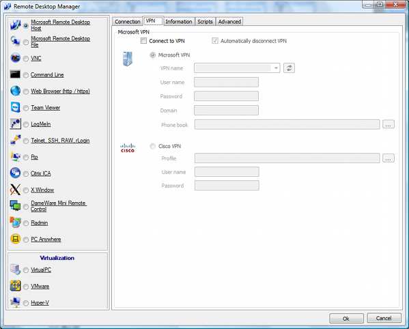Open the PC Anywhere link

click(46, 239)
